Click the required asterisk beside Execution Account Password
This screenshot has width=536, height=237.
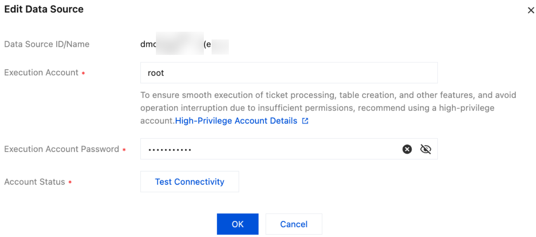124,150
